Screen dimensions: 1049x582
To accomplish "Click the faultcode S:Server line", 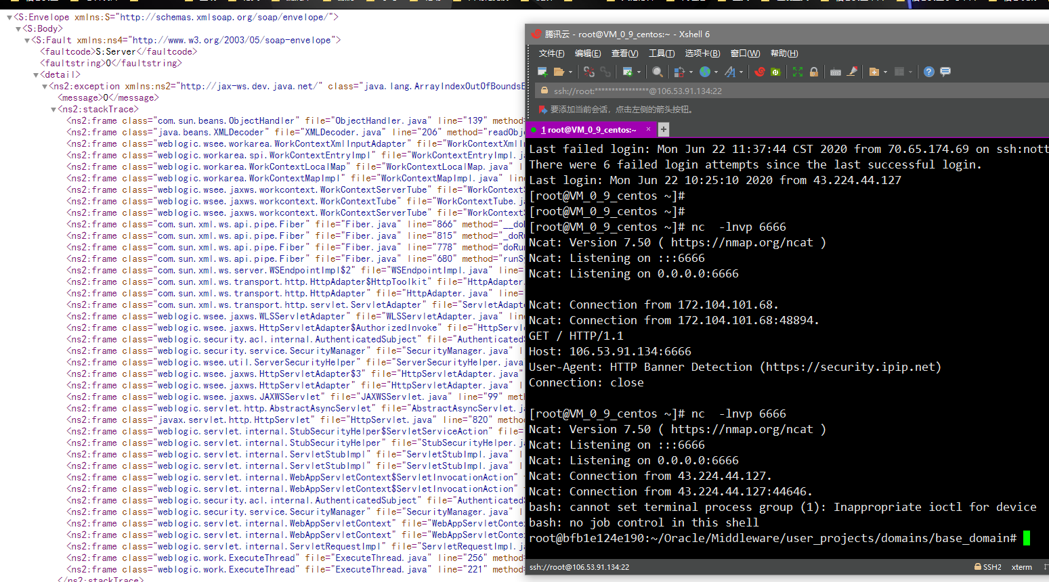I will 119,52.
